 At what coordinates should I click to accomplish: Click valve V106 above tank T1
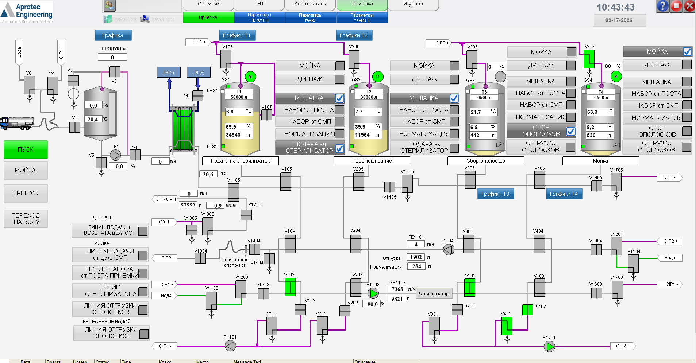tap(226, 59)
